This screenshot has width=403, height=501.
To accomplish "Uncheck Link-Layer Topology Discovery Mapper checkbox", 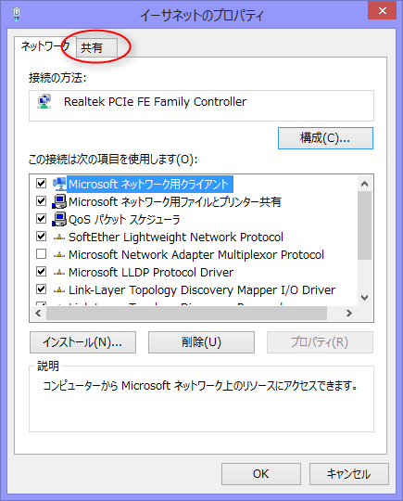I will pyautogui.click(x=41, y=289).
